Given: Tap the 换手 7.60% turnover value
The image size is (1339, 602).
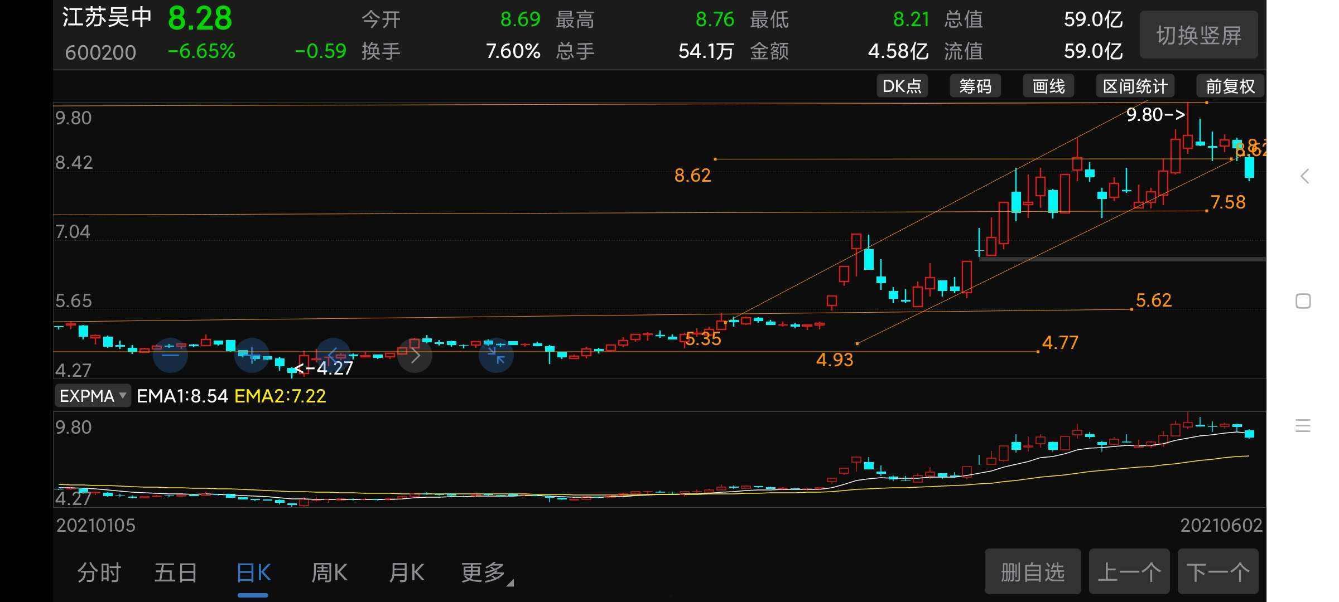Looking at the screenshot, I should (513, 51).
